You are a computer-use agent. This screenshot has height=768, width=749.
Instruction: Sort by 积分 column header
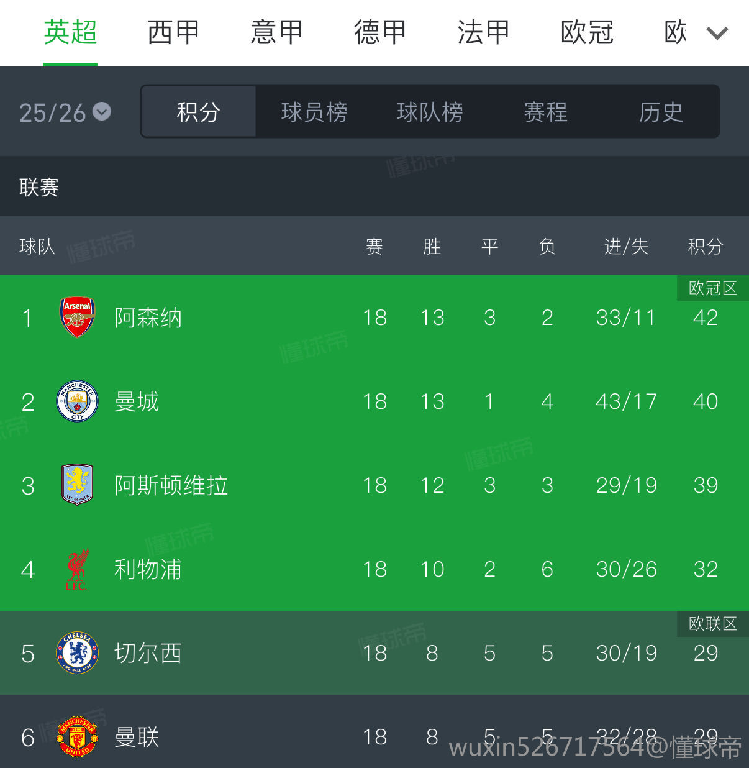coord(705,247)
